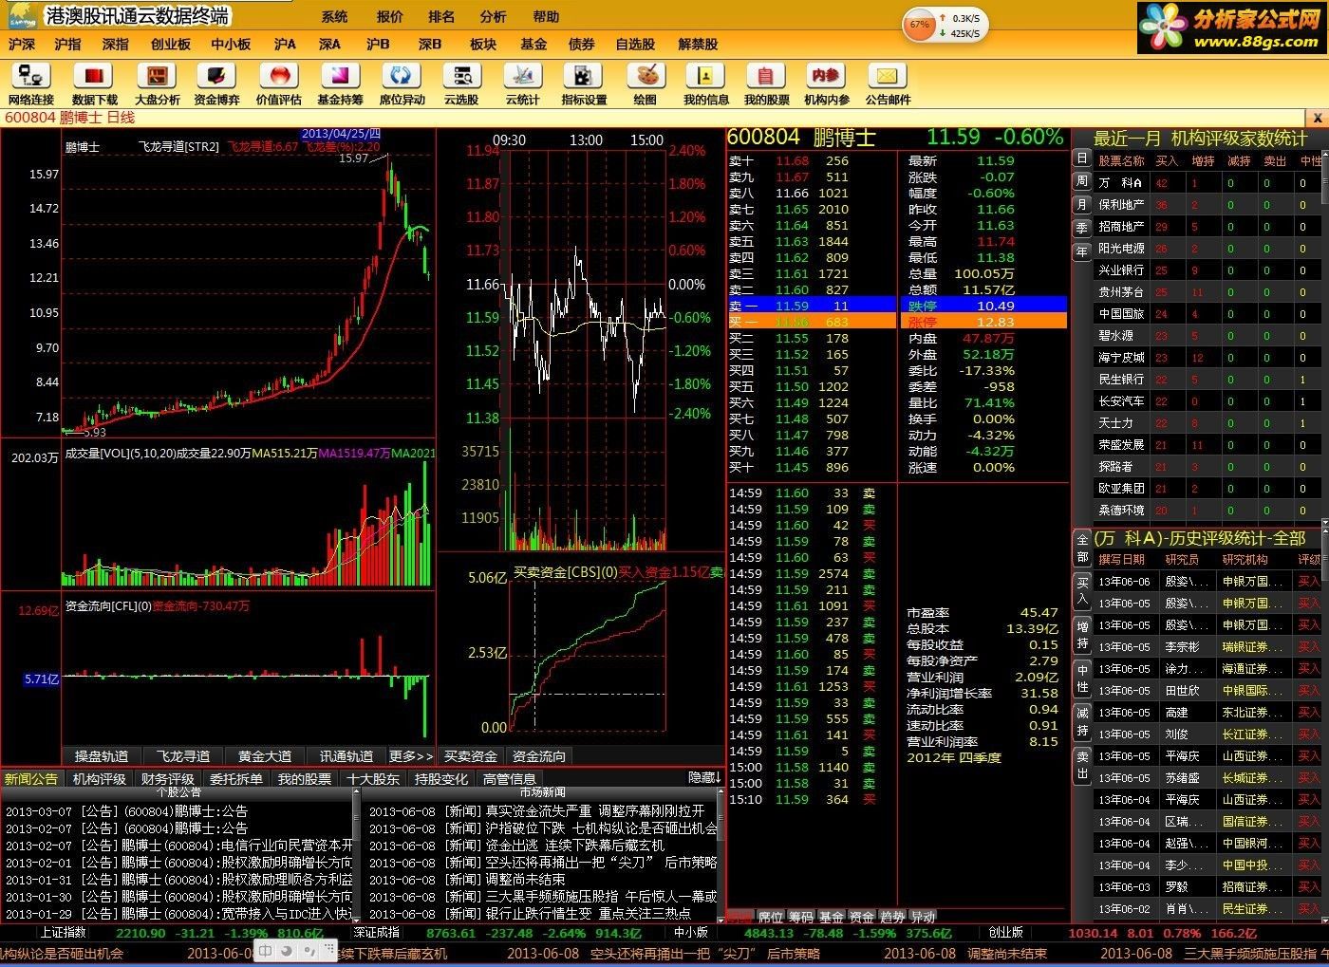Open the 高管信息 bottom tab
Image resolution: width=1329 pixels, height=967 pixels.
pos(510,779)
